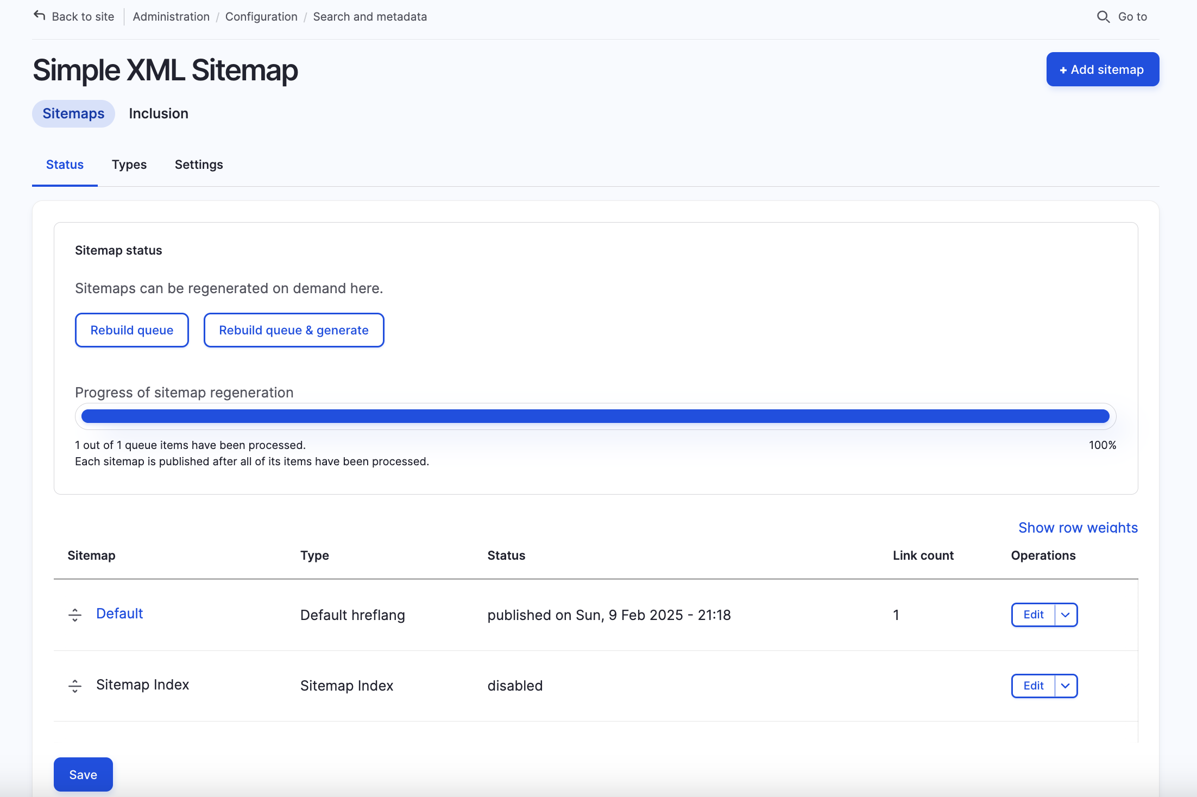Click the Rebuild queue & generate button
This screenshot has width=1197, height=797.
[294, 329]
